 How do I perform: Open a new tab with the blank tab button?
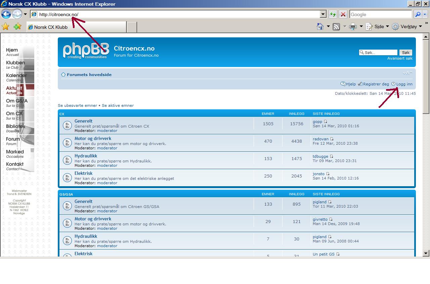tap(132, 27)
